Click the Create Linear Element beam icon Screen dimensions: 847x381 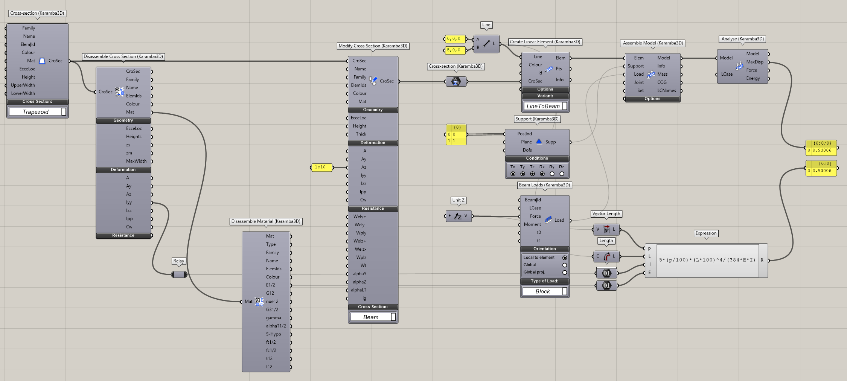(x=548, y=69)
